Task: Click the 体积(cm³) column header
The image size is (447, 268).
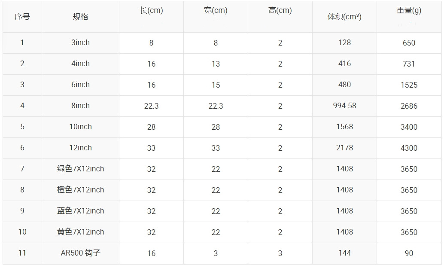Action: (344, 17)
